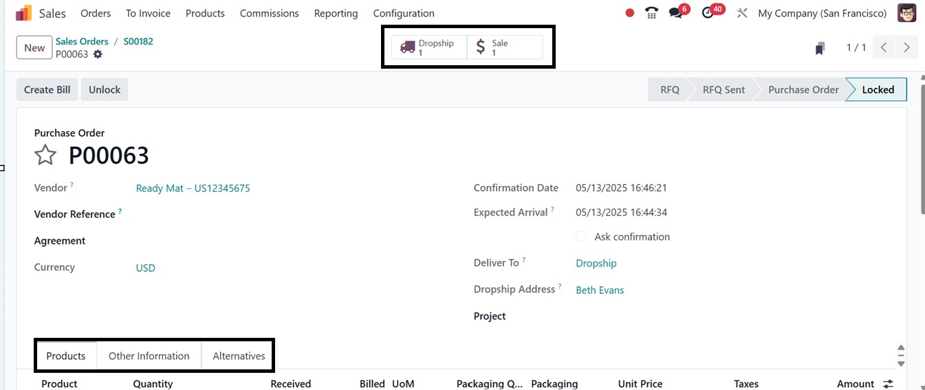Switch to the Alternatives tab

[x=239, y=356]
